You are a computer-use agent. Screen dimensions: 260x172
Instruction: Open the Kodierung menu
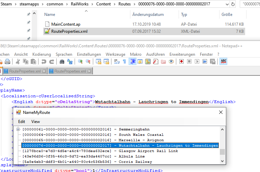[42, 54]
